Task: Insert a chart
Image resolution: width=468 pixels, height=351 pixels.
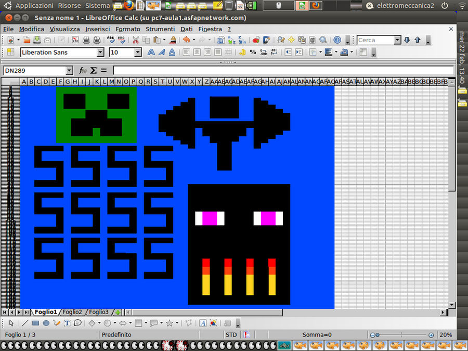Action: [x=256, y=40]
